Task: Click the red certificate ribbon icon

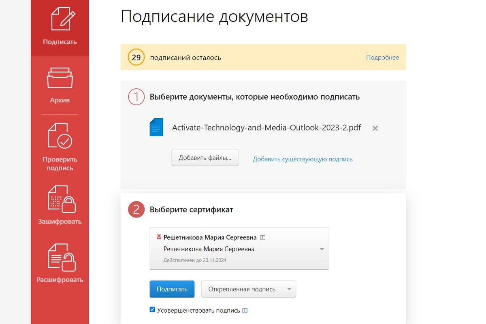Action: click(159, 237)
